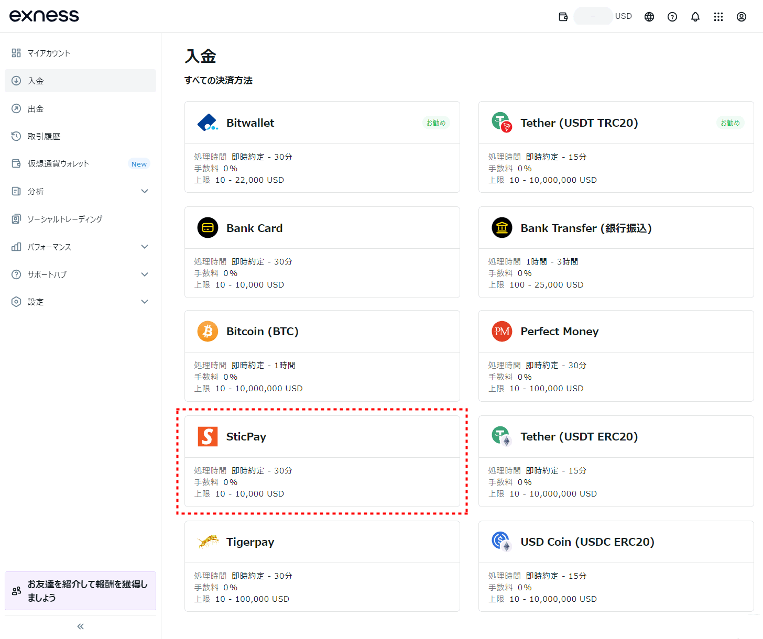Go to マイアカウント in sidebar
763x639 pixels.
point(80,53)
